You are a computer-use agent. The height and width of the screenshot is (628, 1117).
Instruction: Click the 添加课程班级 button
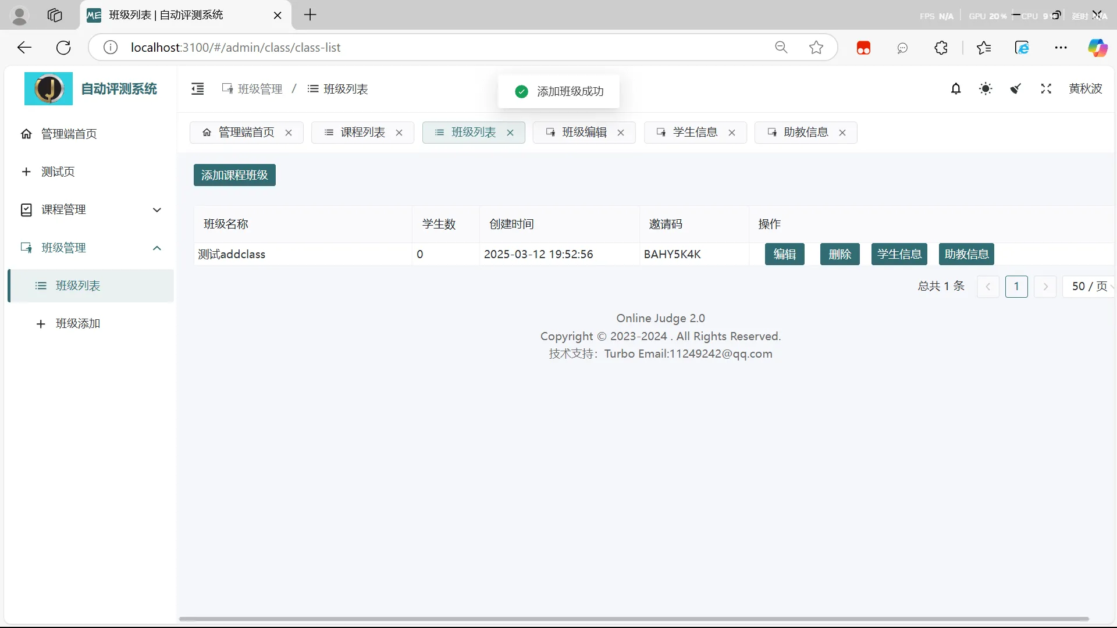point(234,174)
